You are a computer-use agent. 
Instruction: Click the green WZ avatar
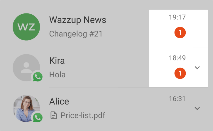[x=26, y=27]
